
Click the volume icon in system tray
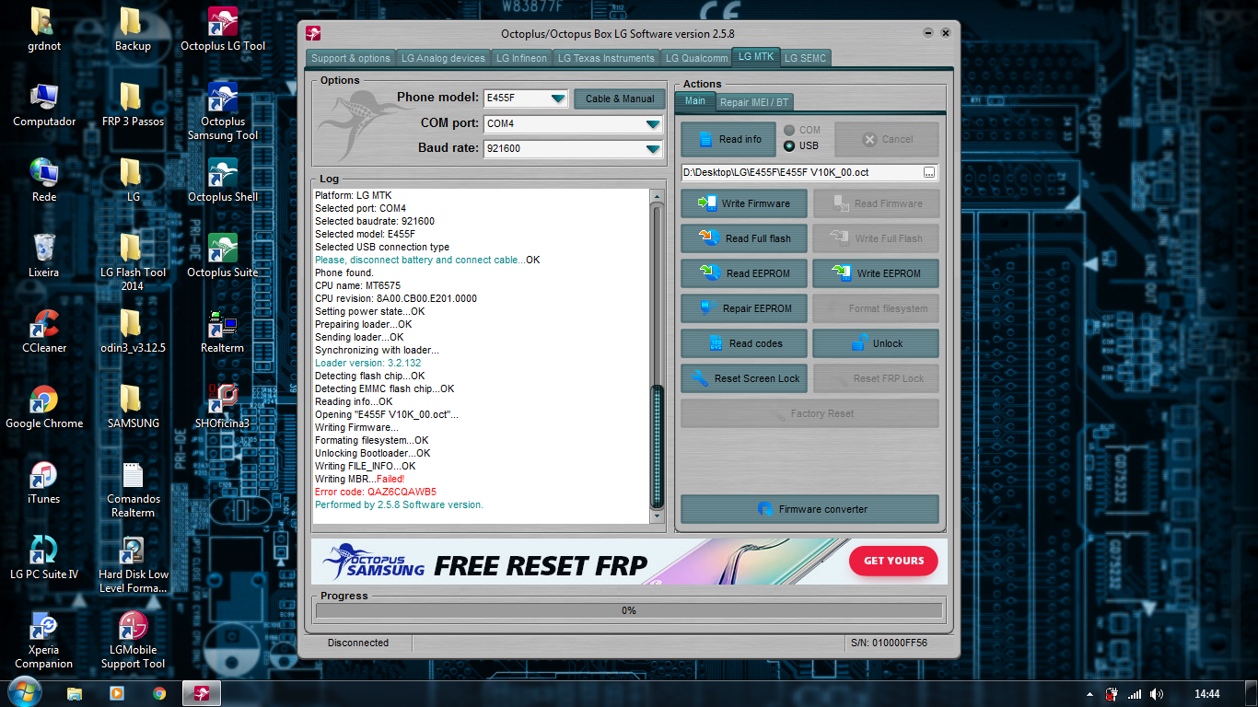pyautogui.click(x=1156, y=694)
